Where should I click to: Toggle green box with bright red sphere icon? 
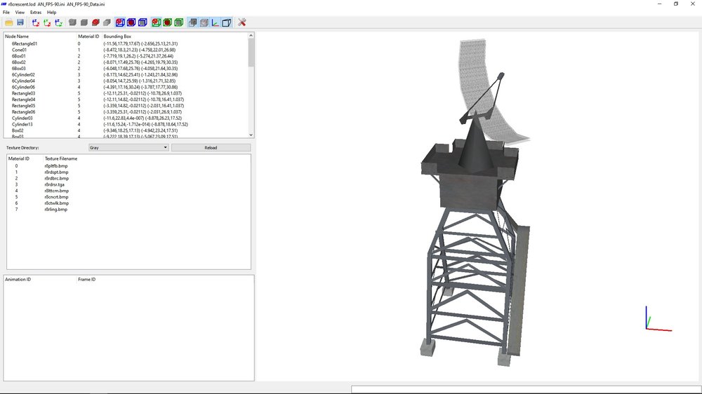pos(157,22)
